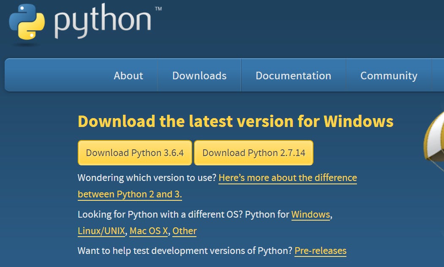Open the Documentation menu

[x=293, y=76]
